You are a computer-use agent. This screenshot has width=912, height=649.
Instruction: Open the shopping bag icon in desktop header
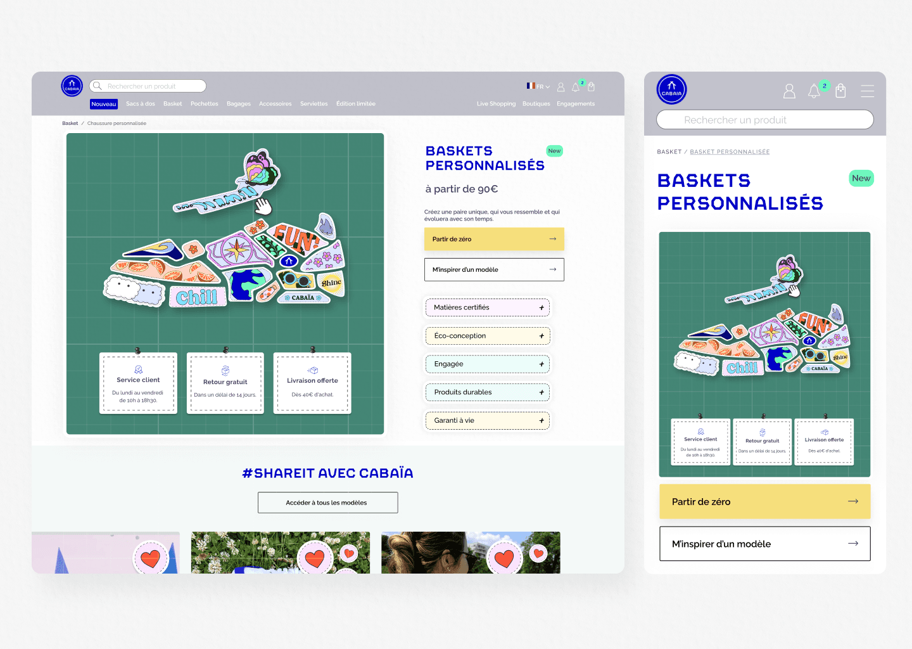tap(592, 87)
